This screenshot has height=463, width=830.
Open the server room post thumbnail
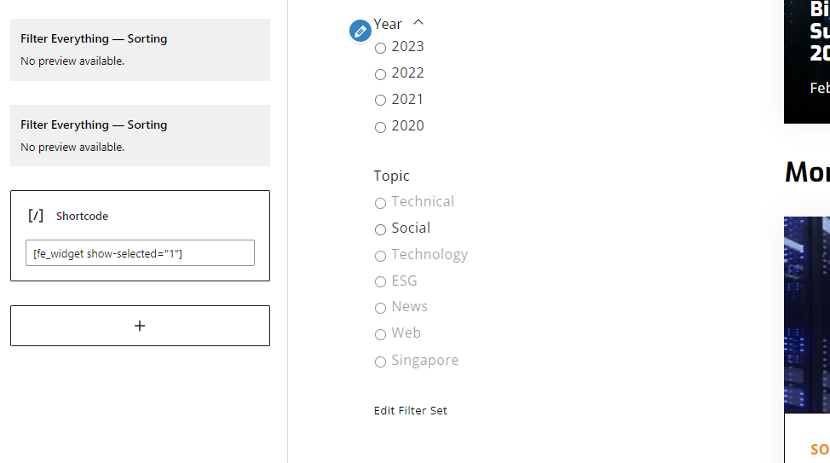(807, 315)
